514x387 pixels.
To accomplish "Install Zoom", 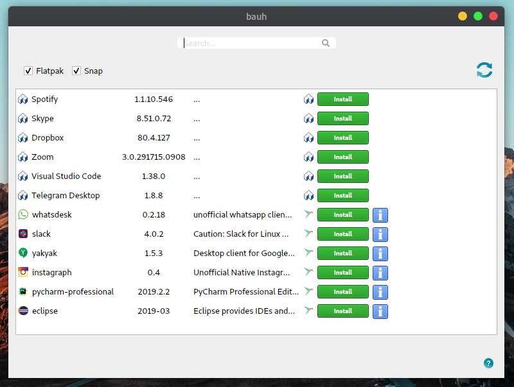I will point(343,157).
